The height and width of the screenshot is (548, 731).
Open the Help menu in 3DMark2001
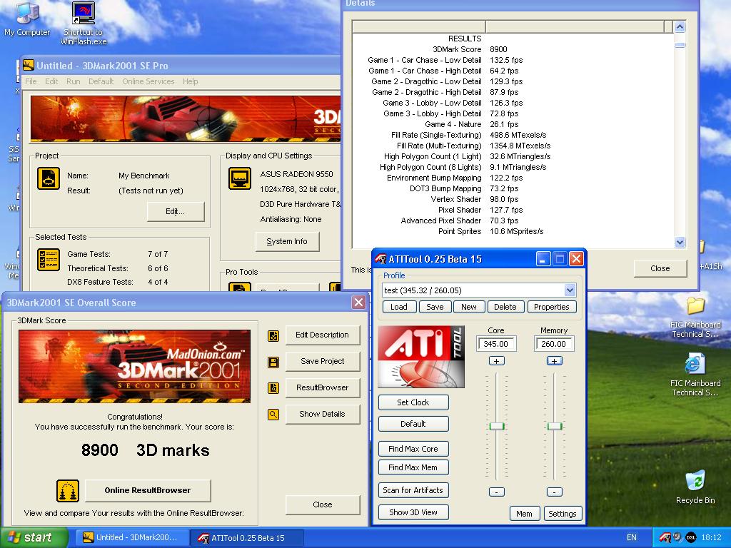[190, 81]
